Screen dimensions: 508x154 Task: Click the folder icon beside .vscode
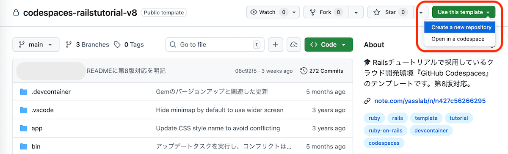[23, 110]
